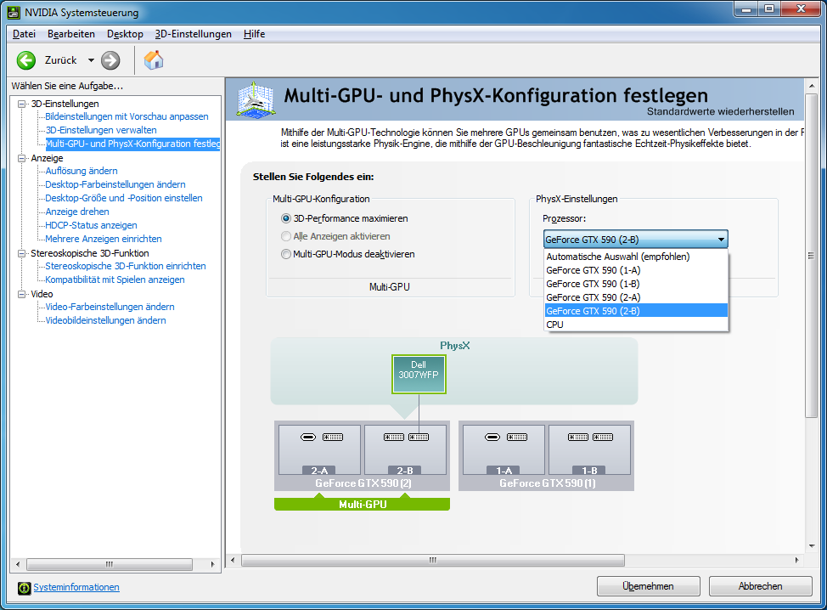
Task: Toggle the Prozessor combo box
Action: [x=636, y=239]
